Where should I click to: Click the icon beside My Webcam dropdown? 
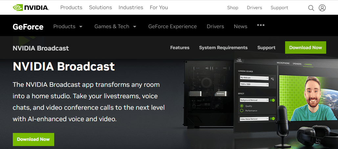tap(273, 79)
